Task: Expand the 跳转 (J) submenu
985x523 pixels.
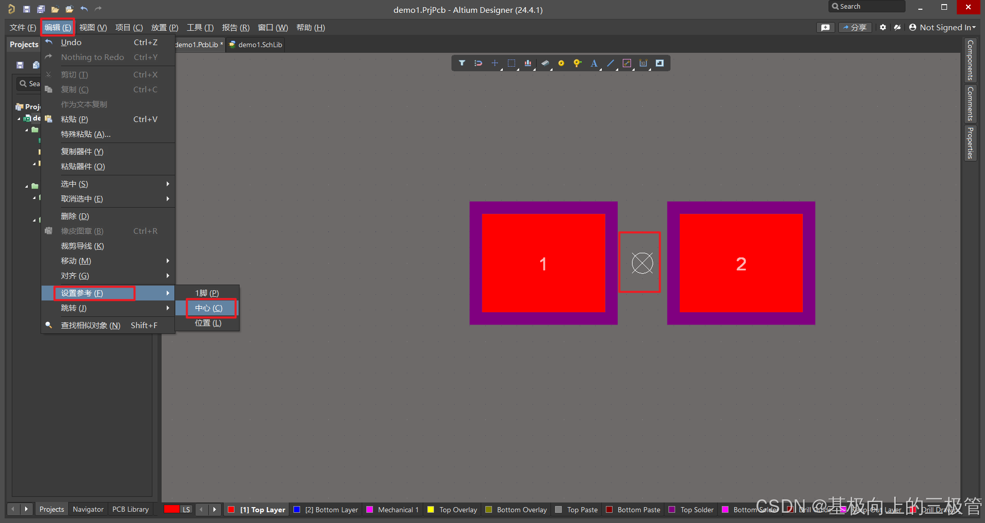Action: pos(108,308)
